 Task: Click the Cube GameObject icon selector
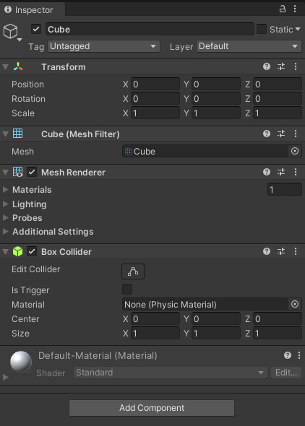point(12,32)
